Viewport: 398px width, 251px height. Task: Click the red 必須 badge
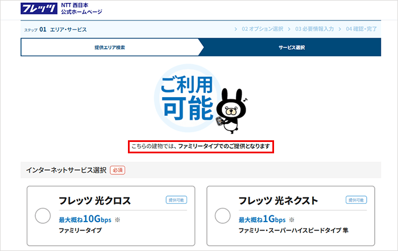[x=118, y=170]
